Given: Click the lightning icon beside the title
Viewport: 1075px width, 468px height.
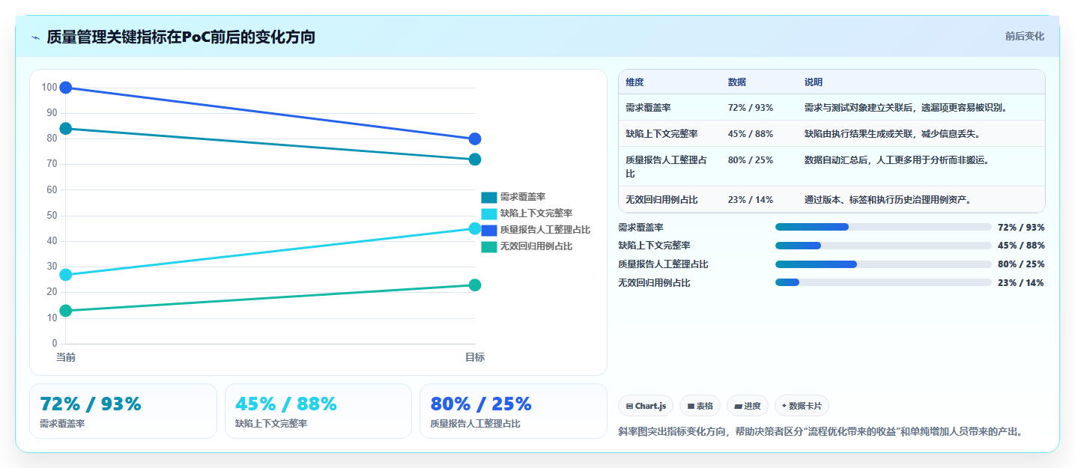Looking at the screenshot, I should pos(35,37).
